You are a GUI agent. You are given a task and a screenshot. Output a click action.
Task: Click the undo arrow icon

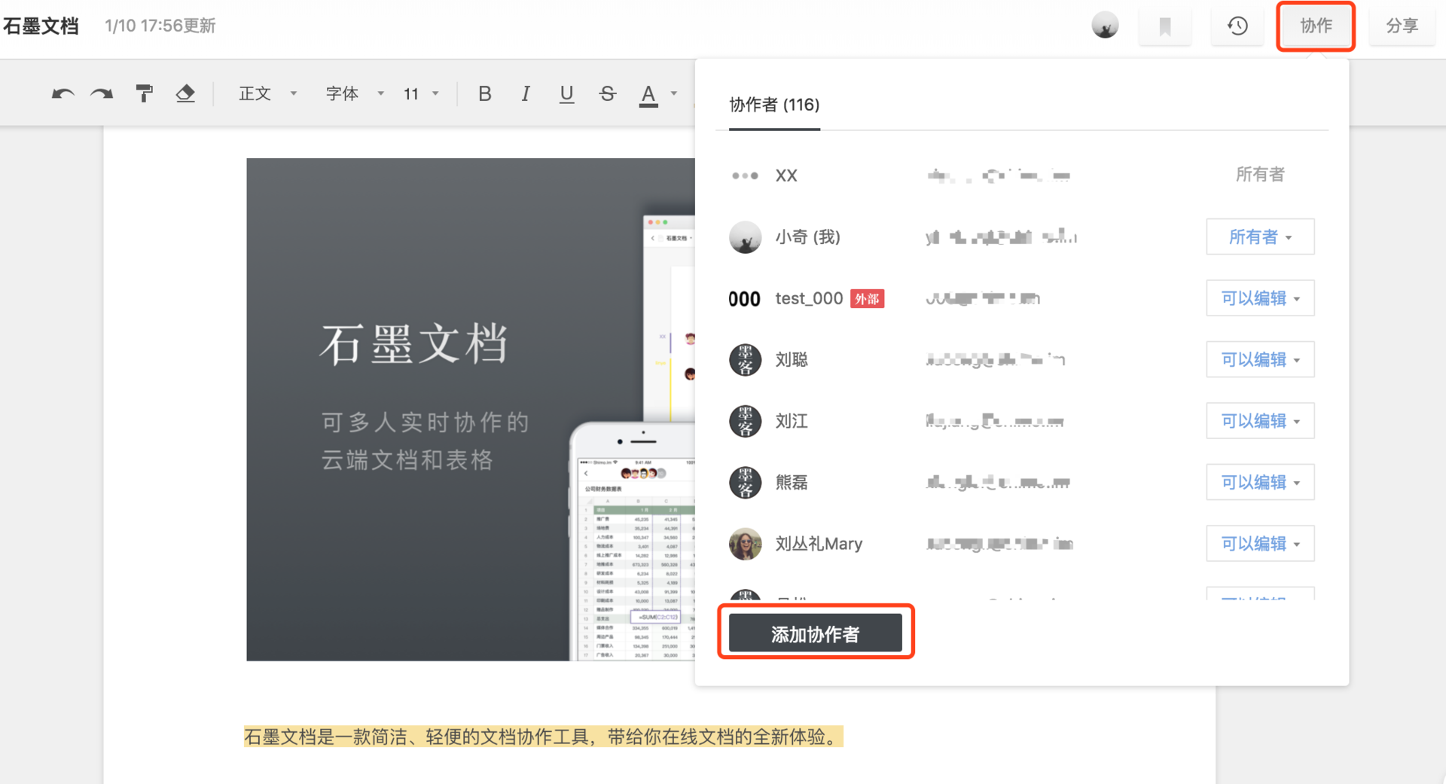[x=63, y=93]
